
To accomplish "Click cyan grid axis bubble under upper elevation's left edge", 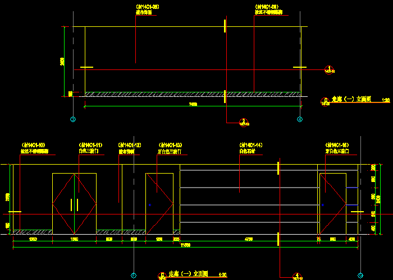I will pyautogui.click(x=72, y=119).
